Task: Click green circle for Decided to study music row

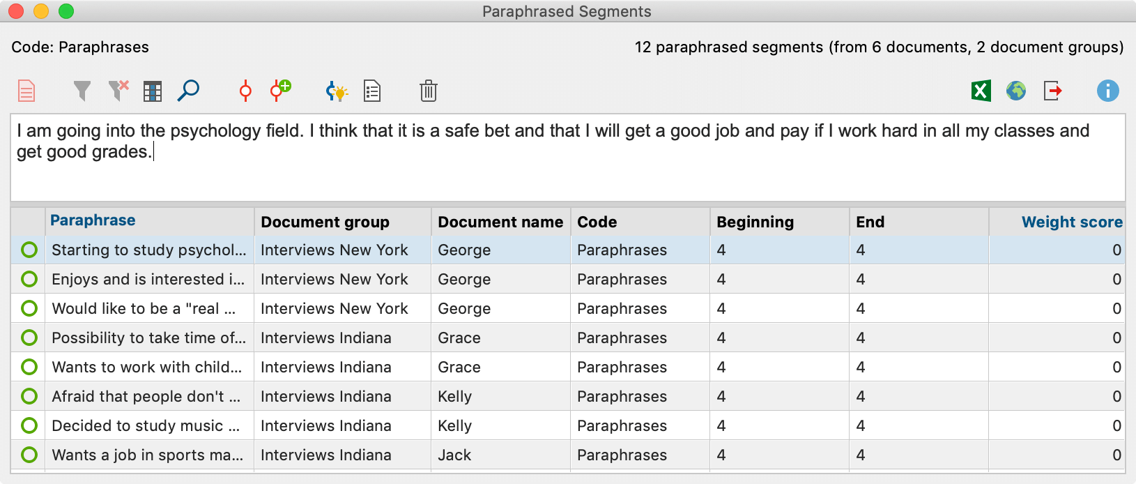Action: pyautogui.click(x=29, y=425)
